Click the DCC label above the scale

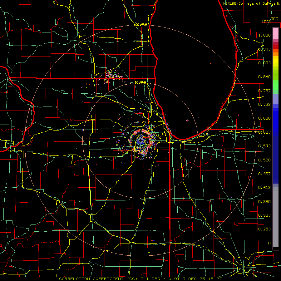tap(274, 19)
